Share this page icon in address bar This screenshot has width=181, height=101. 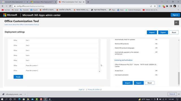[151, 6]
